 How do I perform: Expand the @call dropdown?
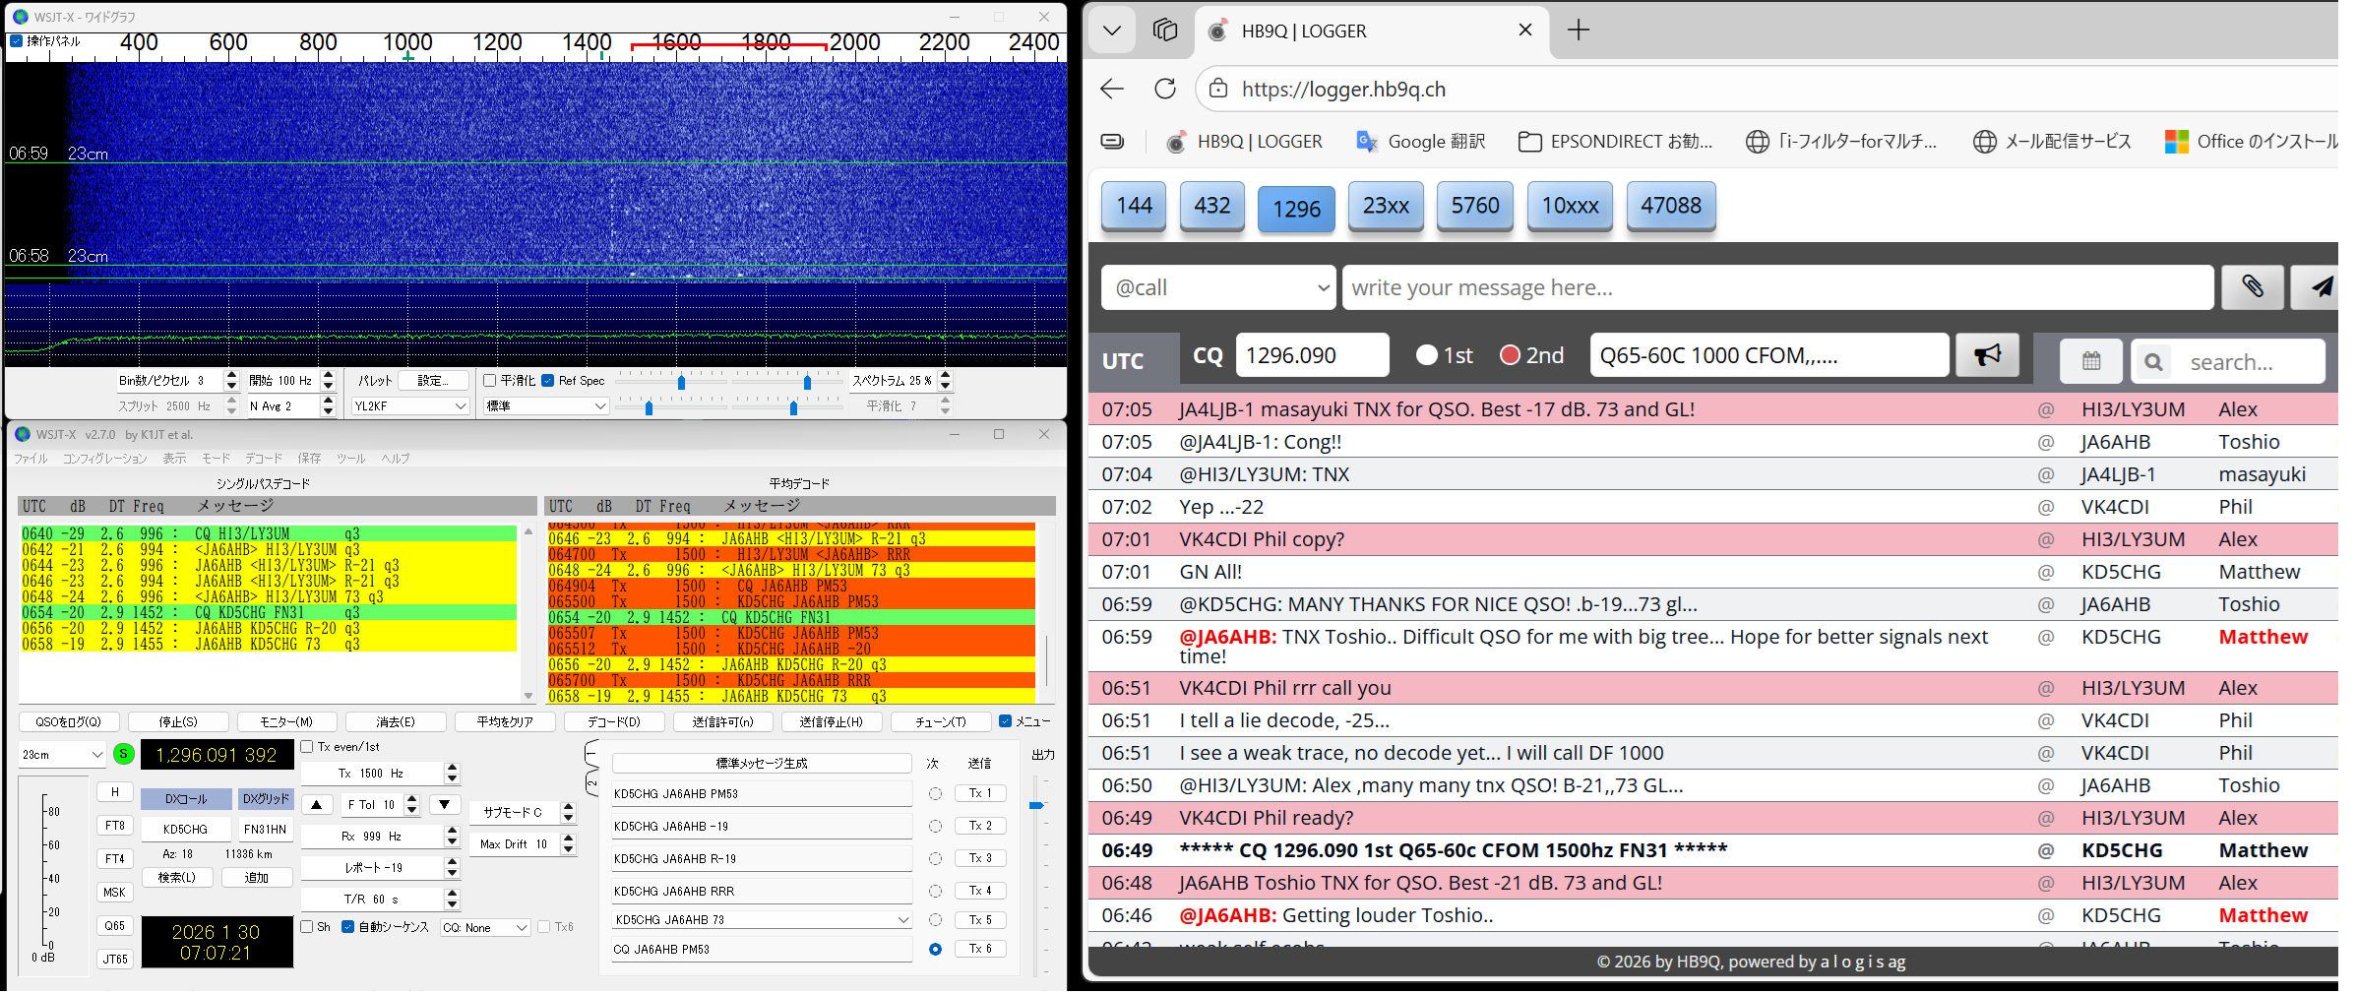pyautogui.click(x=1218, y=287)
